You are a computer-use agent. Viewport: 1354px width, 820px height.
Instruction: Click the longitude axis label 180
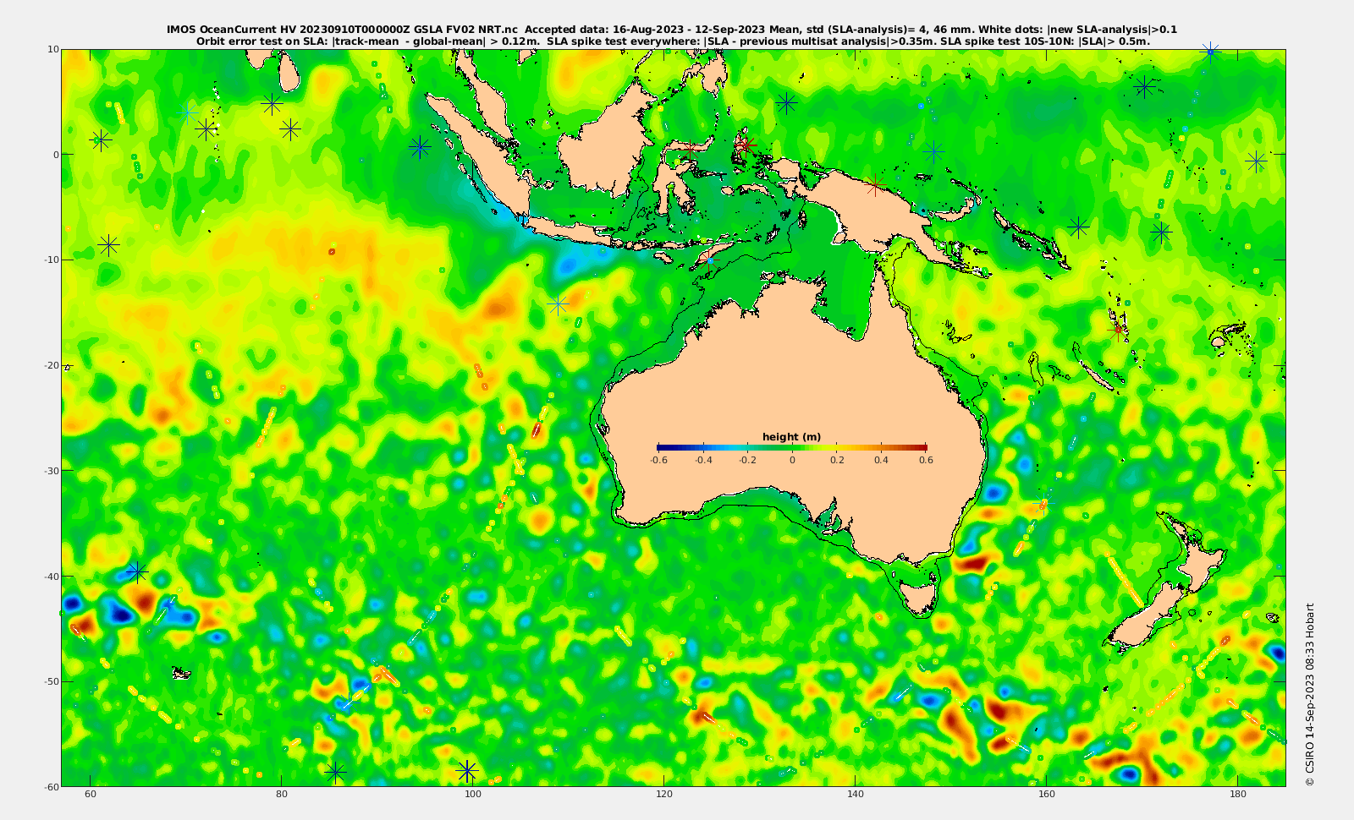click(1237, 795)
